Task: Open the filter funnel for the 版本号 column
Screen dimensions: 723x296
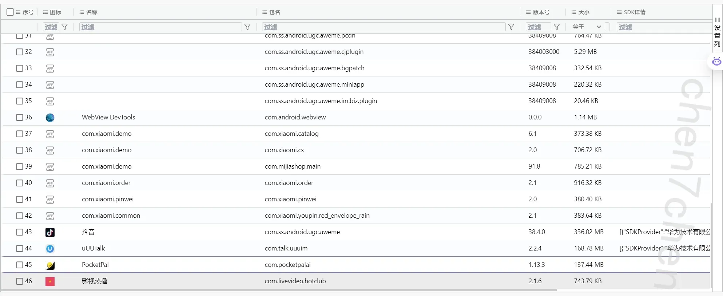Action: click(557, 27)
